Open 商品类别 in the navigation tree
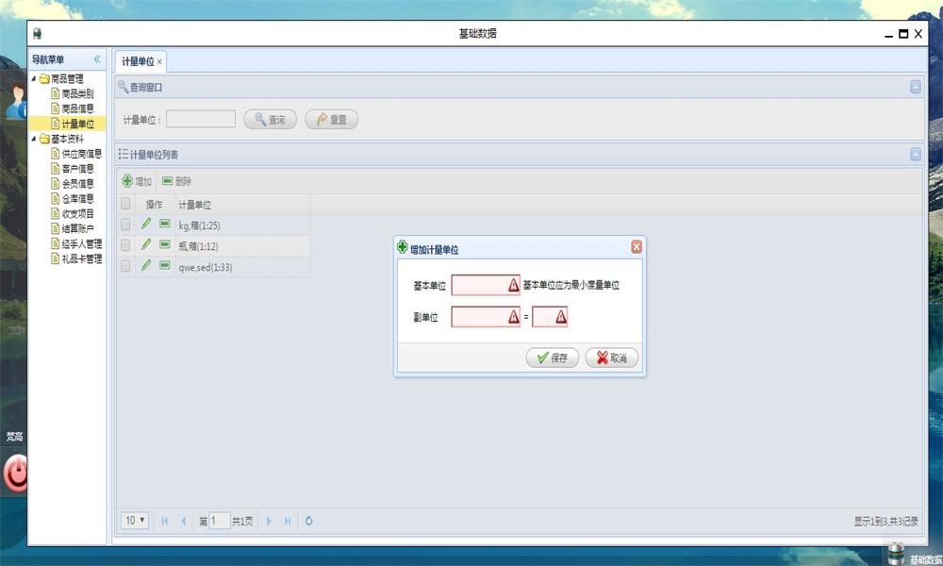 77,93
